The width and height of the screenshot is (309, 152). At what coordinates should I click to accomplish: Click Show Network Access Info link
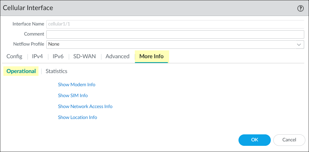pos(85,106)
